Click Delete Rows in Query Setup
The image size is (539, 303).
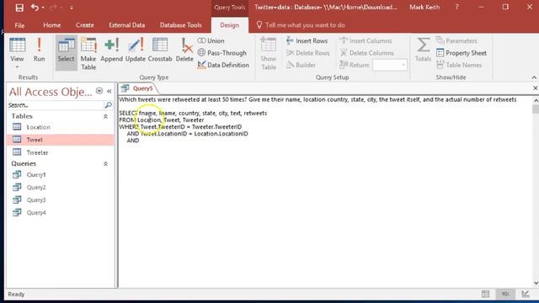click(308, 53)
